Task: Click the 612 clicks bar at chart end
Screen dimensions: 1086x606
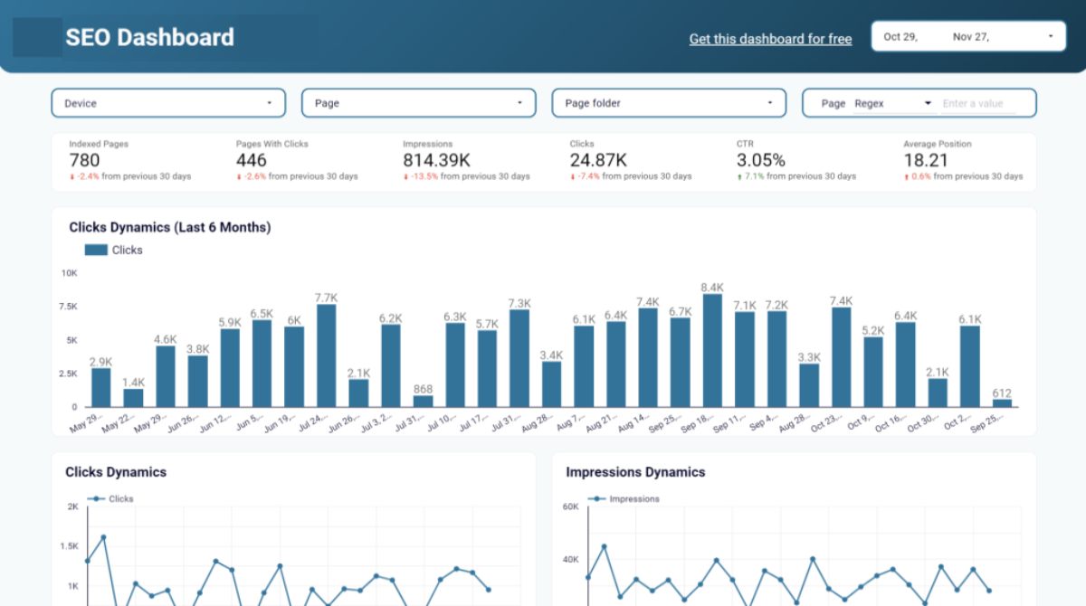Action: pos(1002,402)
